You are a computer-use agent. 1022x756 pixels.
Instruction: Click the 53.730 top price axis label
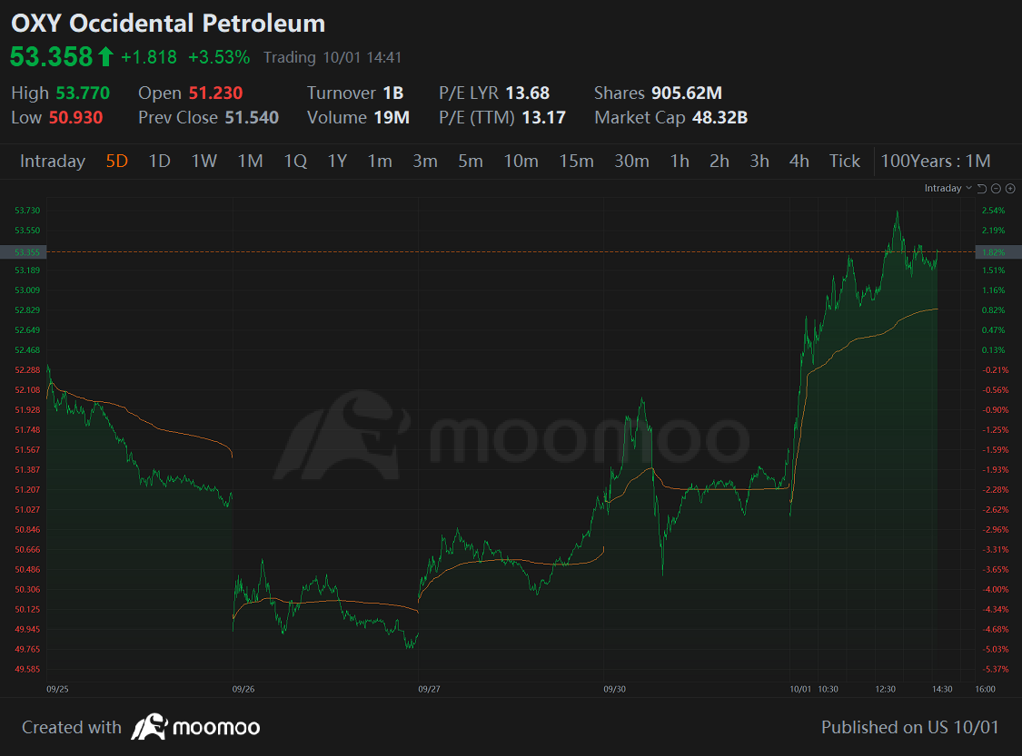coord(27,211)
